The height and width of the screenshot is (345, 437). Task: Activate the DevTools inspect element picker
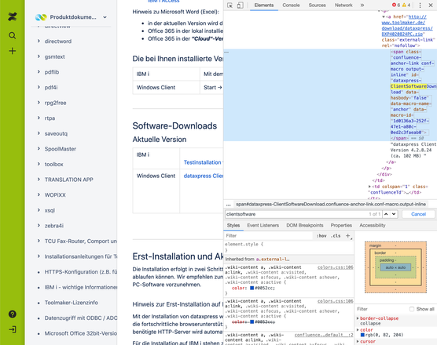click(x=230, y=5)
